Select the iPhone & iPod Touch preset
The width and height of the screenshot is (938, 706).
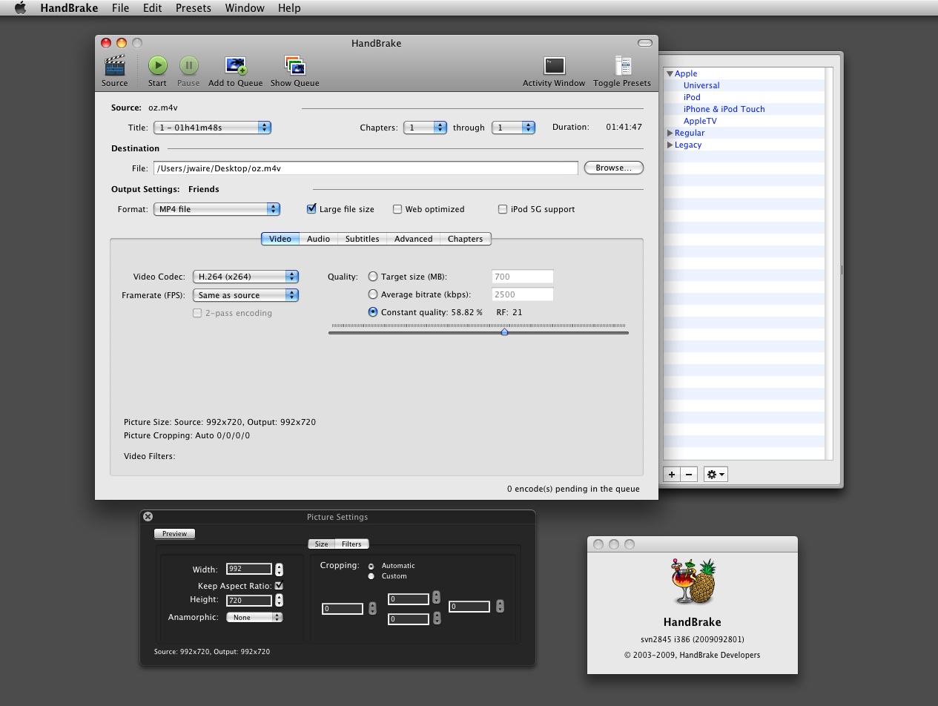pyautogui.click(x=724, y=109)
